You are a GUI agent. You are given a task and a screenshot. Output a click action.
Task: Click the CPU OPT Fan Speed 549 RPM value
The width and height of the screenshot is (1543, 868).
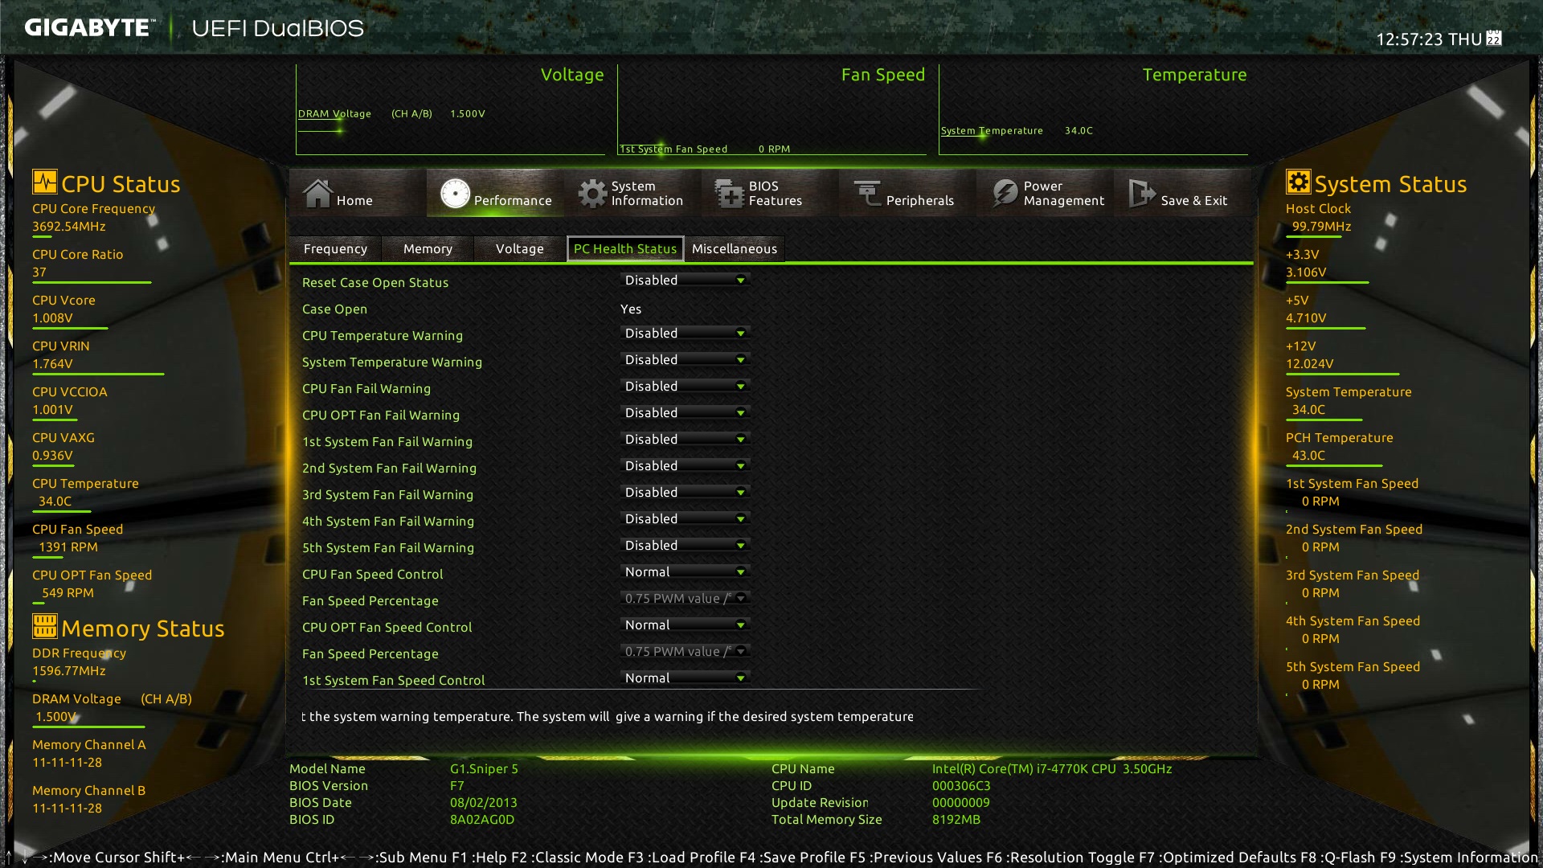(x=68, y=592)
